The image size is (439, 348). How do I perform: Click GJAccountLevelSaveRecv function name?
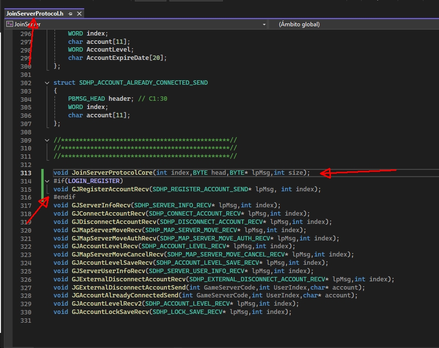(x=112, y=263)
